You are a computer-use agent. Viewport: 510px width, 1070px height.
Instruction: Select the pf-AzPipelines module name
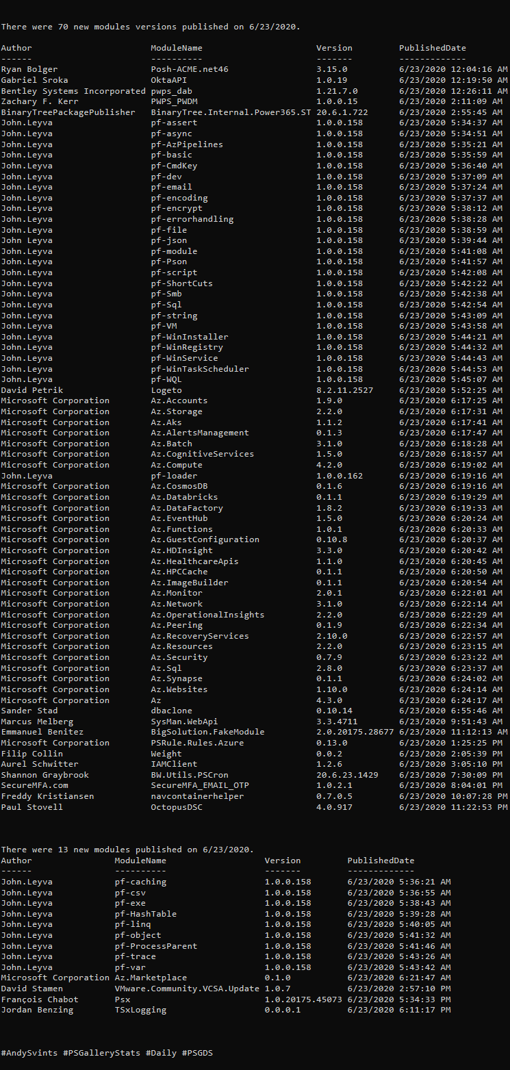pos(187,144)
